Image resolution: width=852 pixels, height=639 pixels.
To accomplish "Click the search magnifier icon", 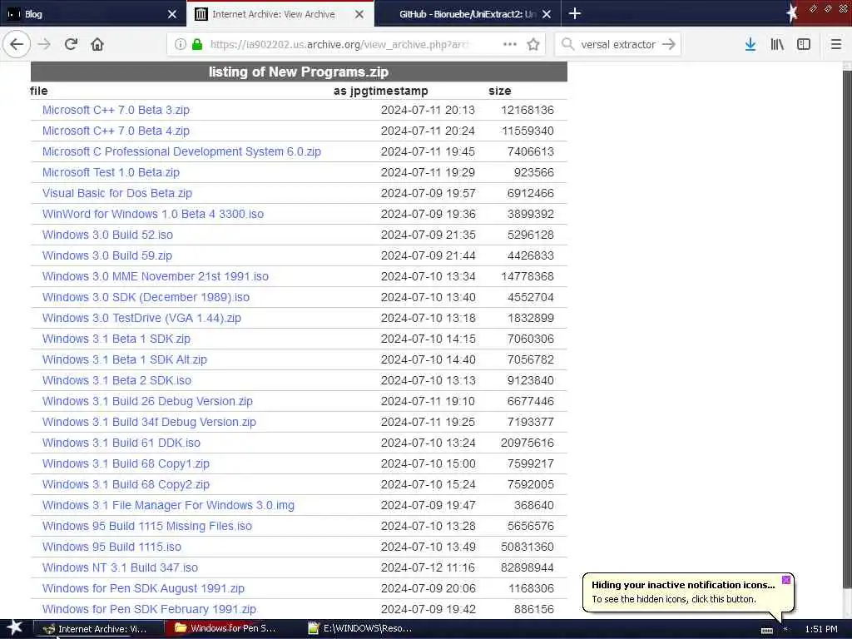I will (x=567, y=44).
